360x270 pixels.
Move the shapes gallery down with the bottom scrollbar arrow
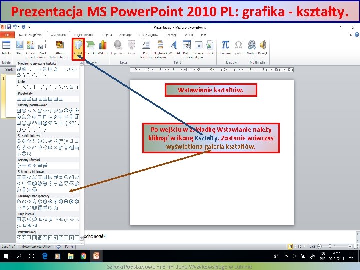click(x=82, y=238)
